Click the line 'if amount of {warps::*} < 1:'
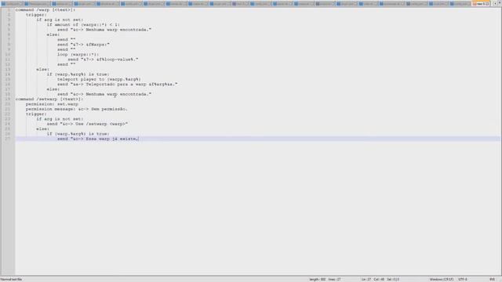502x282 pixels. (83, 24)
